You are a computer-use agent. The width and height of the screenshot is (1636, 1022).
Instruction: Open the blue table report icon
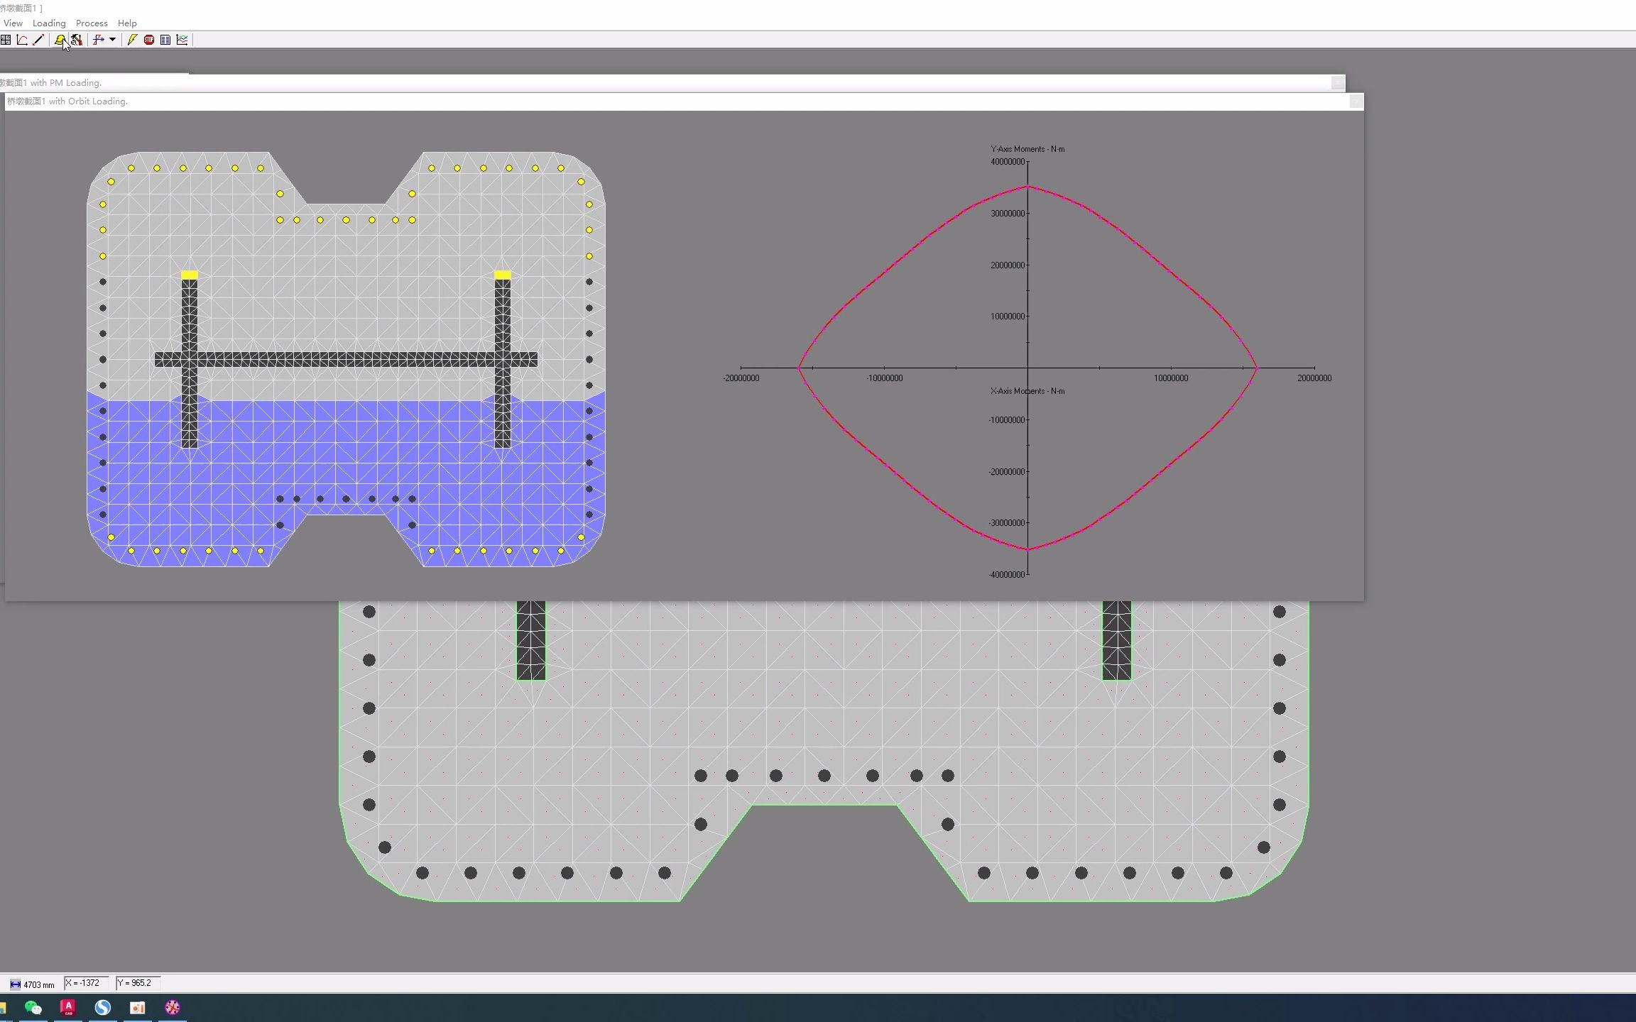coord(165,40)
